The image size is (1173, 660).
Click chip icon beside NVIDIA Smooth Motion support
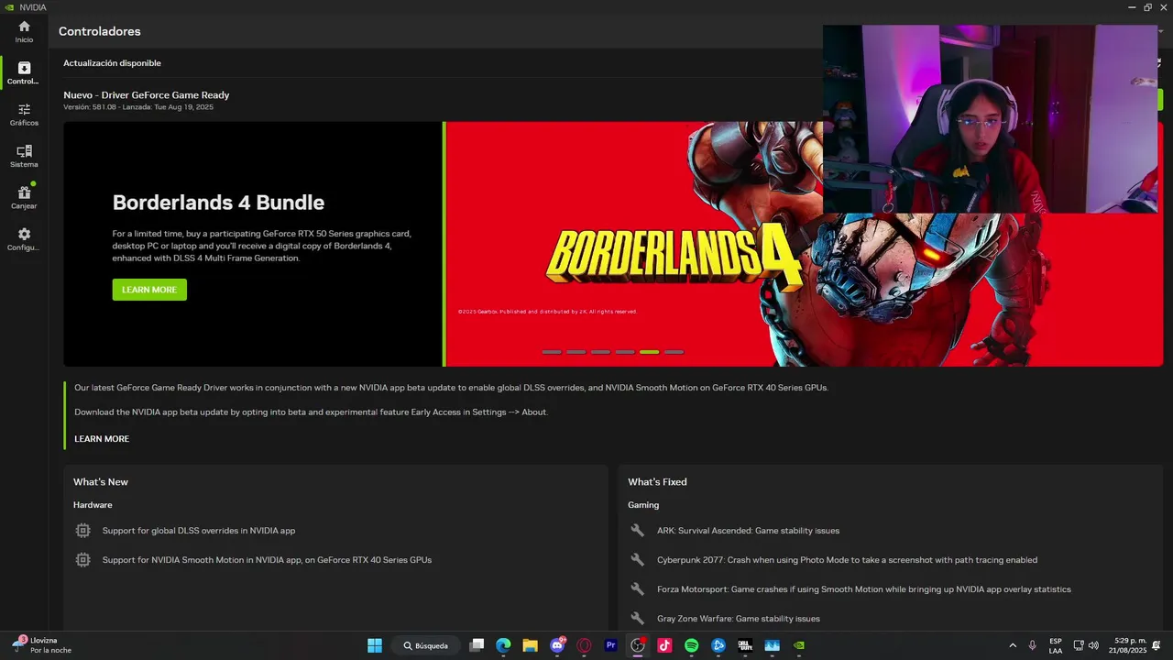click(x=83, y=560)
